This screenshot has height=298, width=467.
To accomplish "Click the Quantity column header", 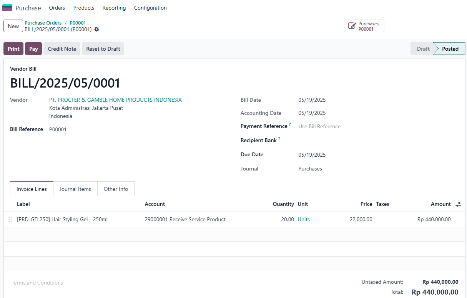I will coord(283,204).
